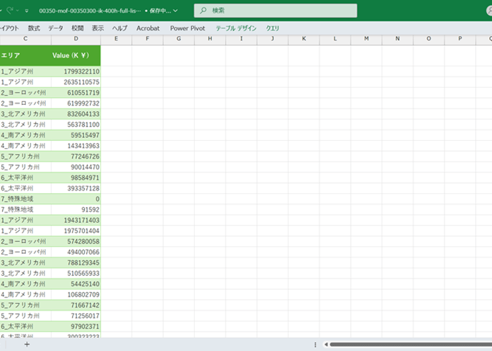Expand the file name save status chevron
Screen dimensions: 492x351
[175, 11]
